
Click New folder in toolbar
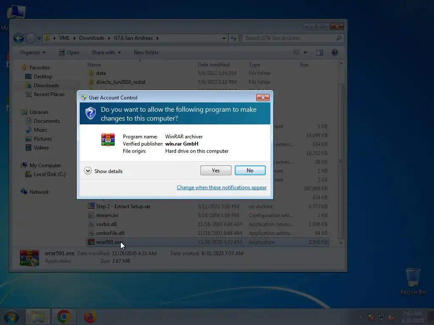pos(146,52)
